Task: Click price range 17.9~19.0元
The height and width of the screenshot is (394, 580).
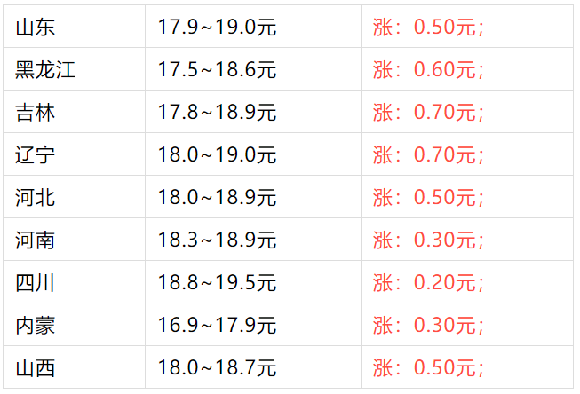Action: 218,27
